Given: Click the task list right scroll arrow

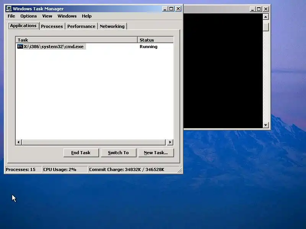Looking at the screenshot, I should [170, 142].
